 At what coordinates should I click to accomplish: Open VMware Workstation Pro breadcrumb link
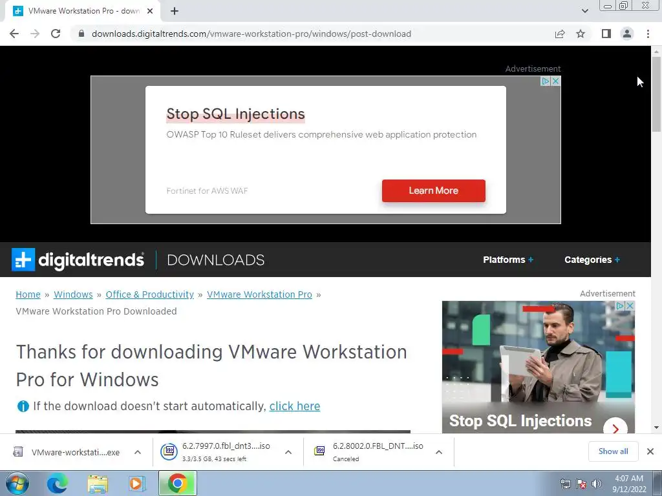coord(259,294)
